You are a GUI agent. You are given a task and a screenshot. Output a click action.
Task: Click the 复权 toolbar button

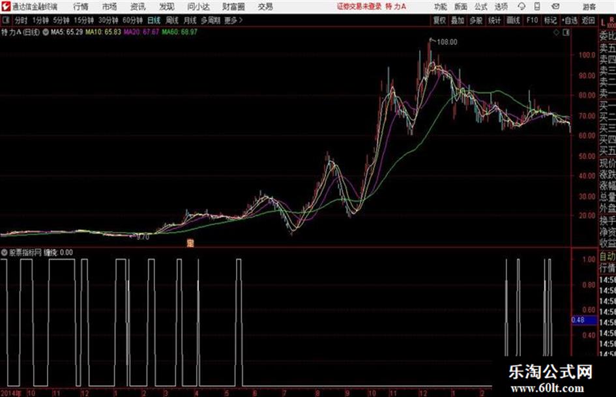[x=439, y=20]
